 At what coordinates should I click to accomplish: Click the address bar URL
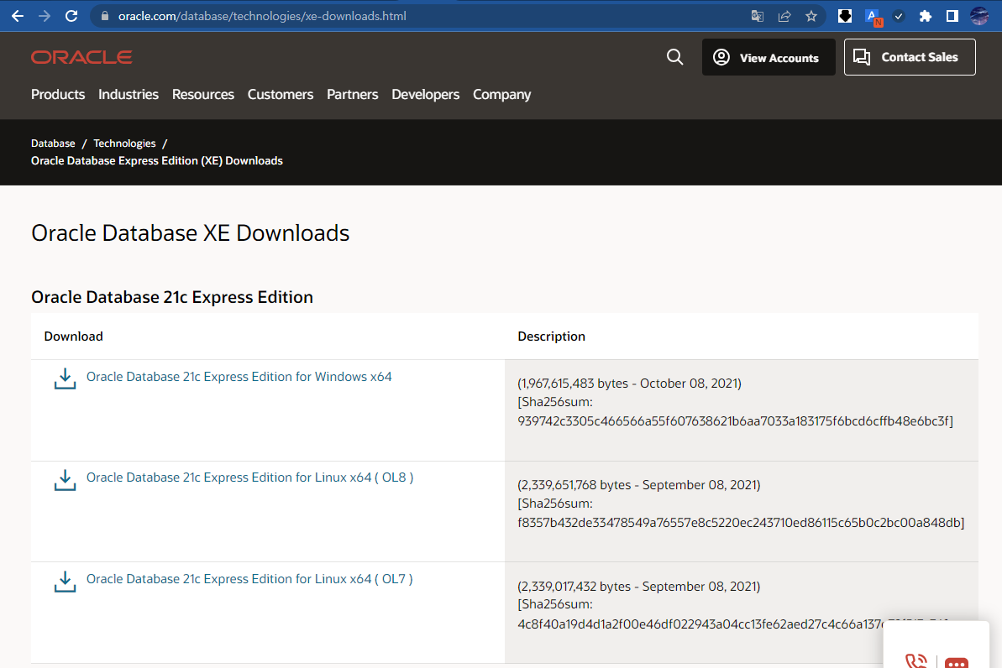262,16
